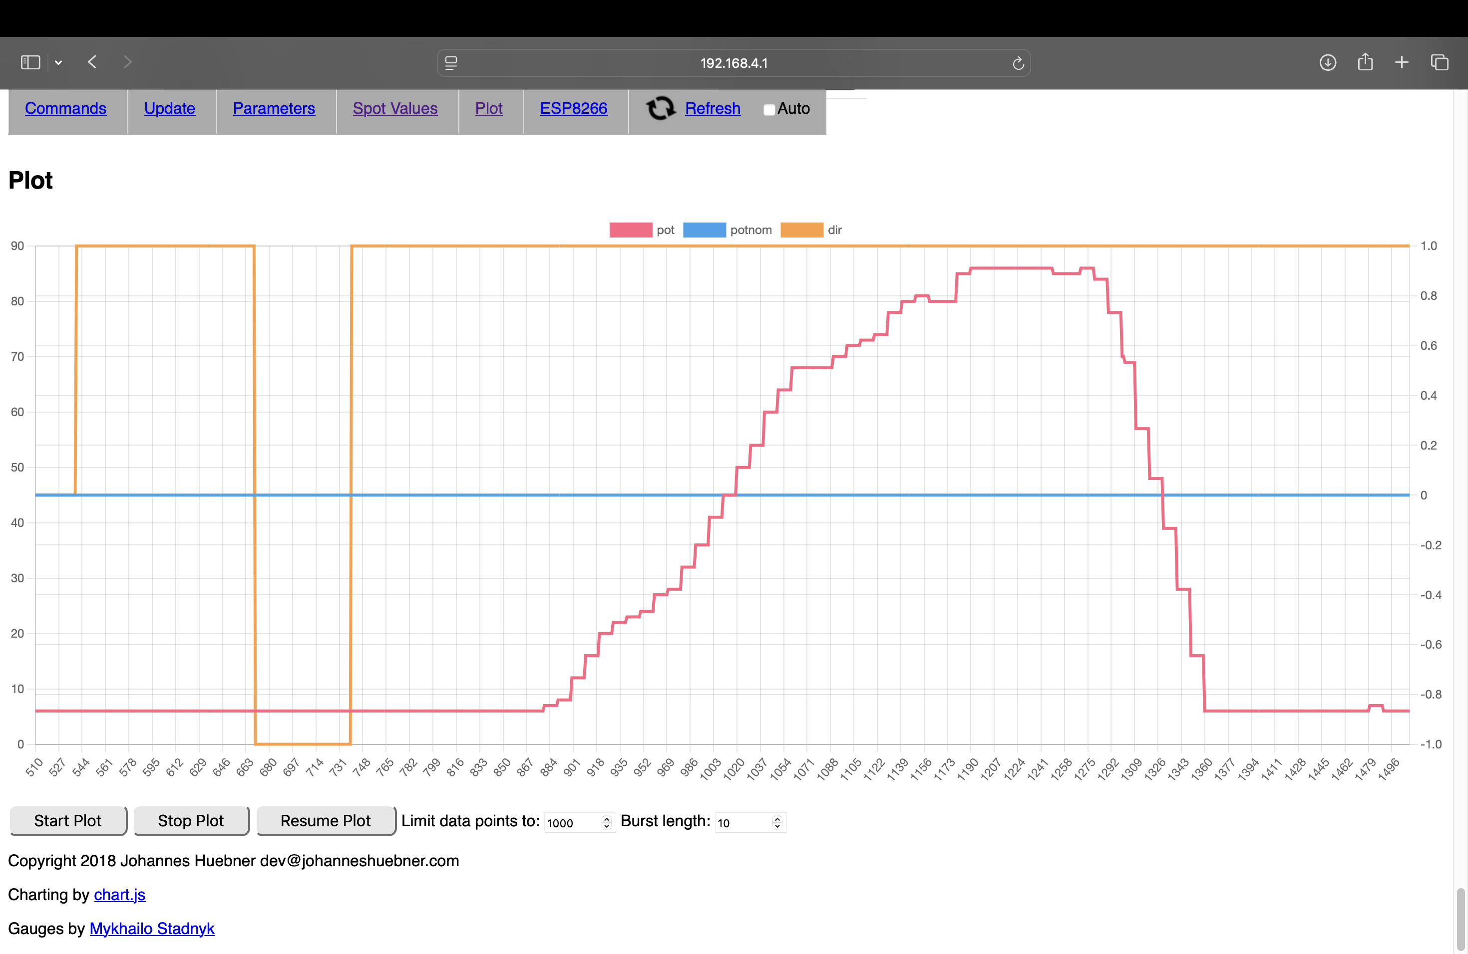Reload page with address bar reload icon

(x=1018, y=63)
